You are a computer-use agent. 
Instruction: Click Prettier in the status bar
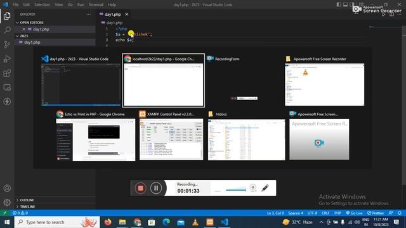tap(376, 213)
